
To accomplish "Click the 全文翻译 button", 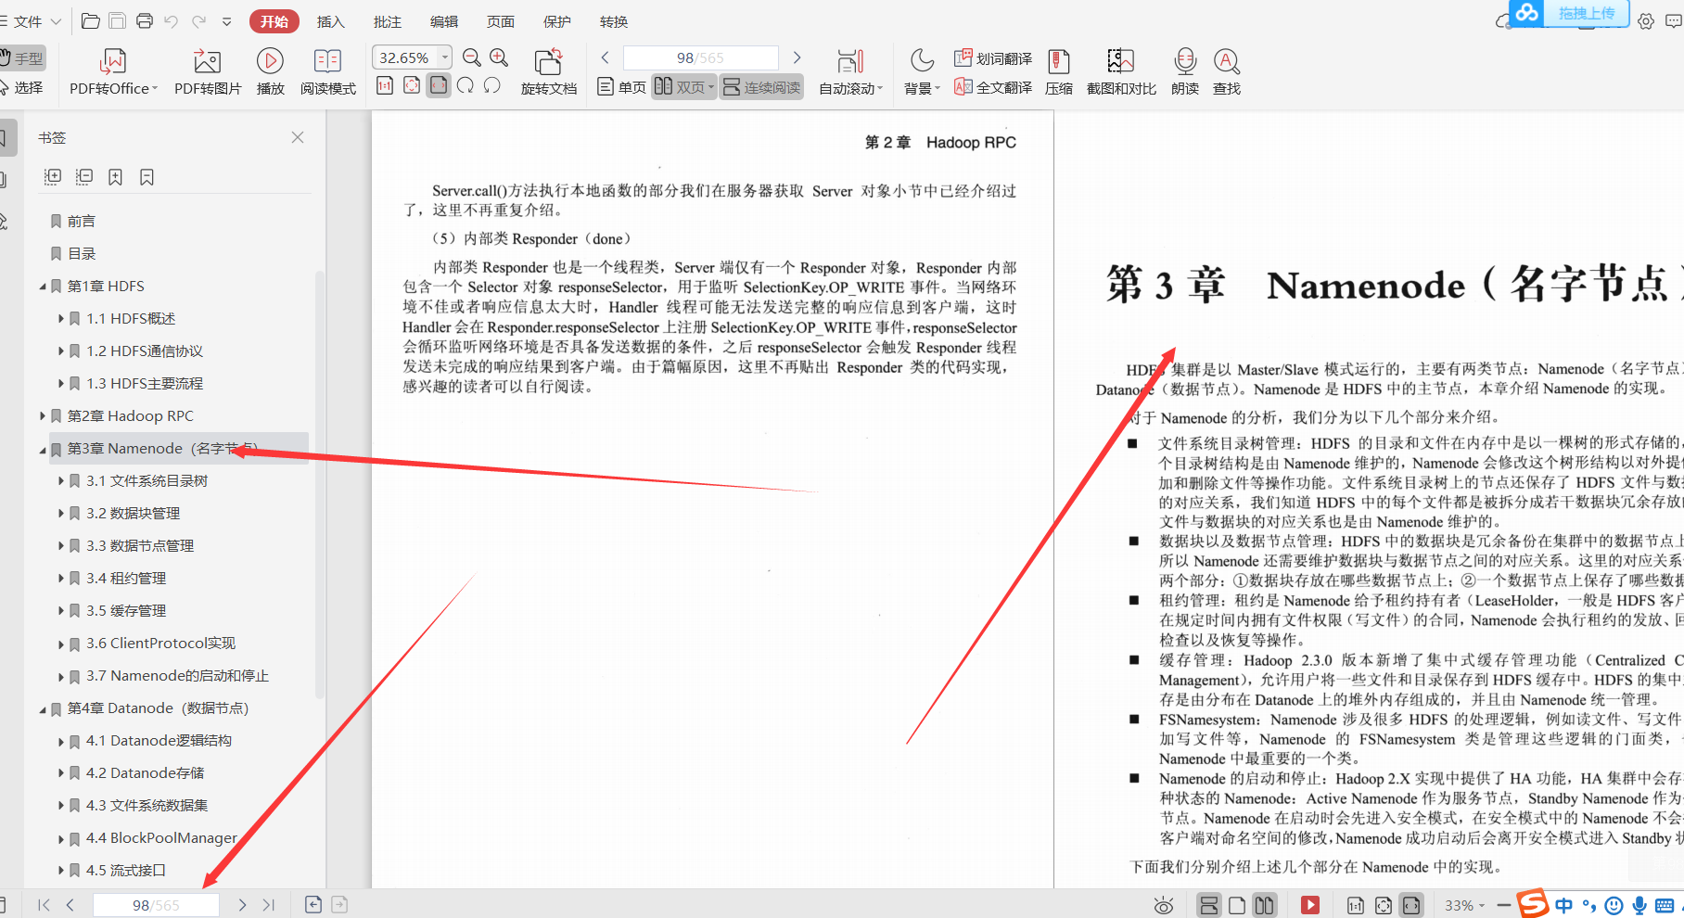I will 993,87.
